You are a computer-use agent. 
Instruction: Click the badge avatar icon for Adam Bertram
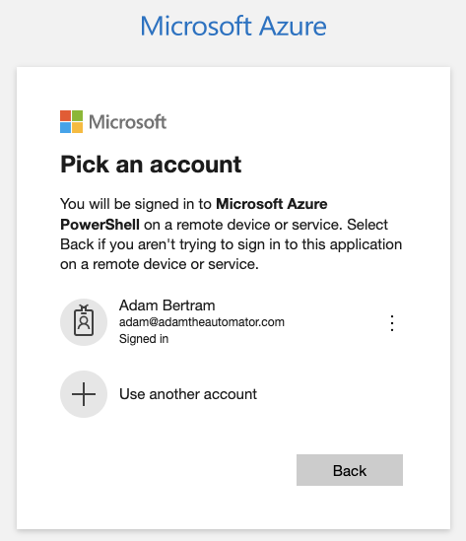point(84,322)
